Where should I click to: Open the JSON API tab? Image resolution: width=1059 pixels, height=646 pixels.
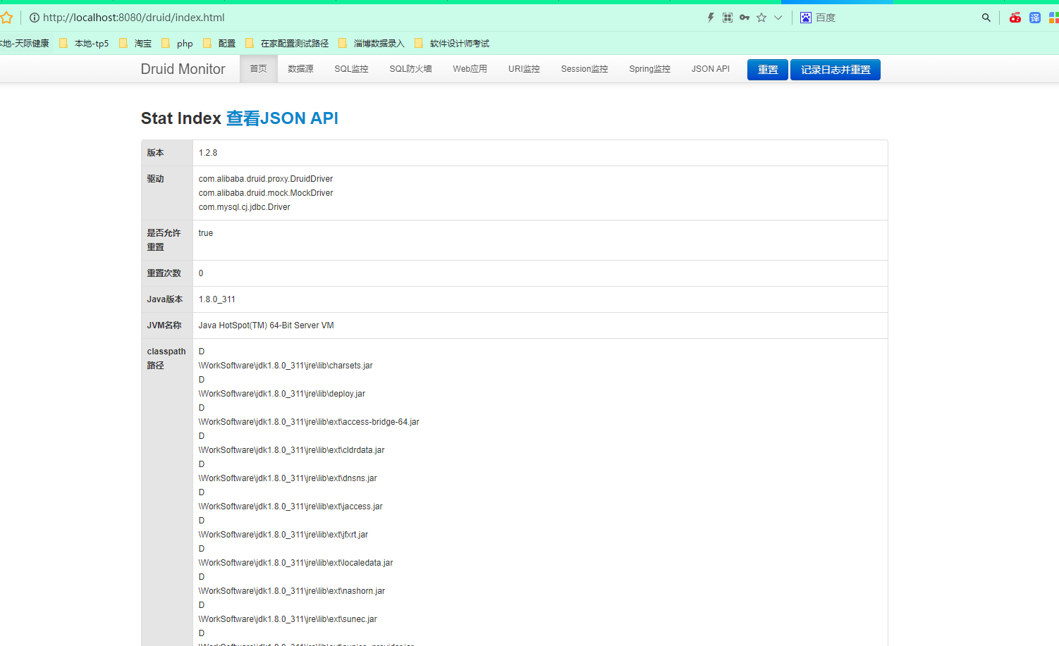(x=710, y=69)
